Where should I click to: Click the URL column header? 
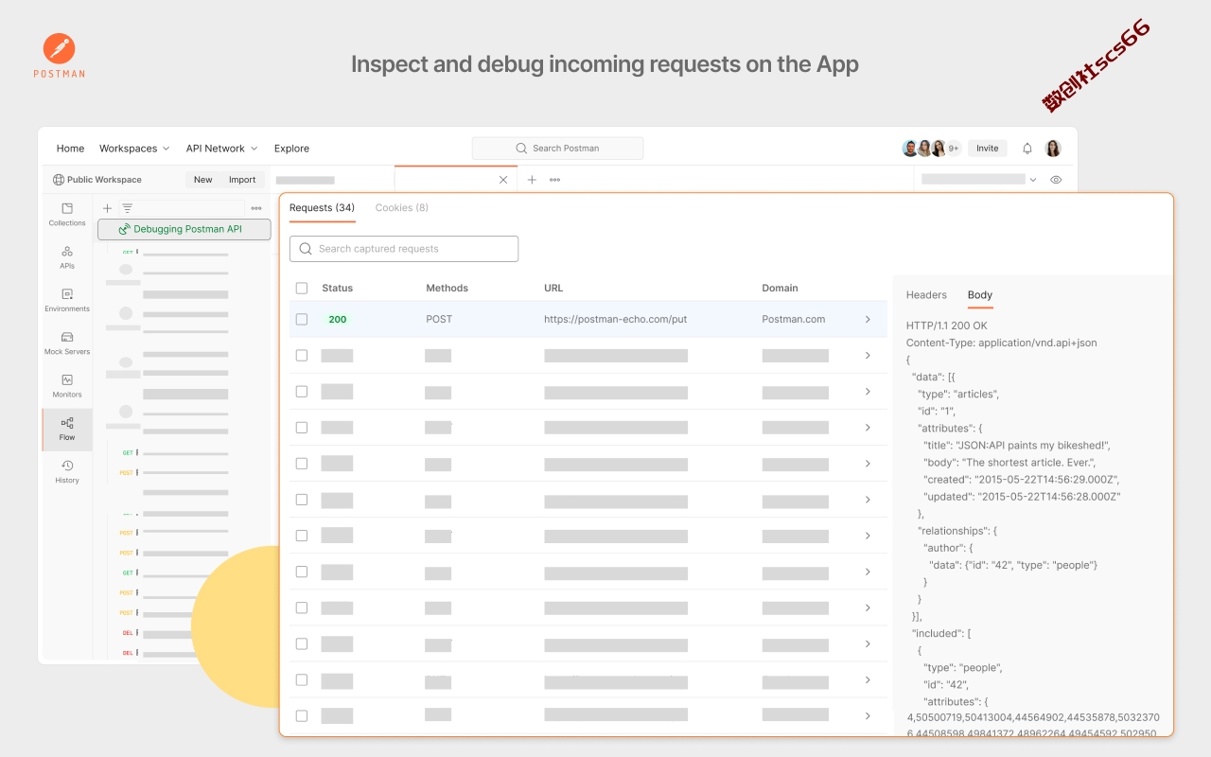click(x=553, y=288)
